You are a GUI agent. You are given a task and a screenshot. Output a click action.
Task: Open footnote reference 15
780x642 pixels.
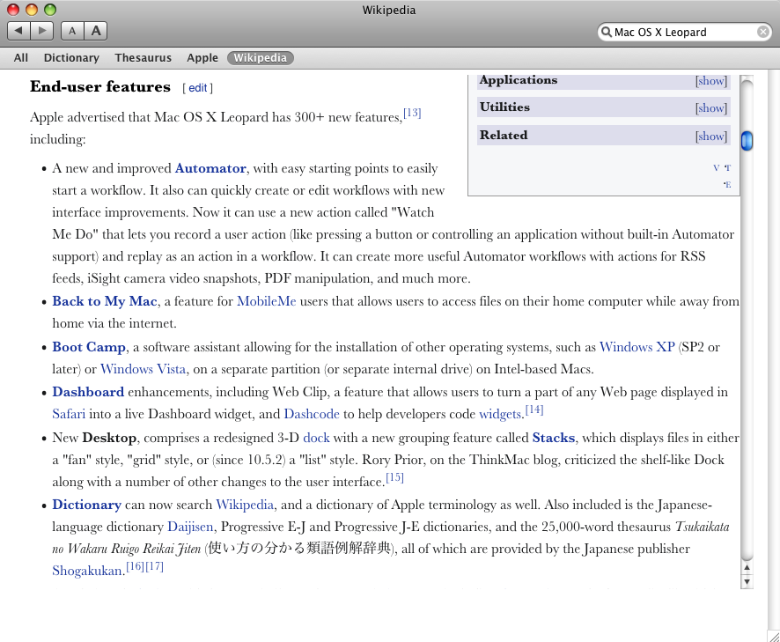pos(394,477)
